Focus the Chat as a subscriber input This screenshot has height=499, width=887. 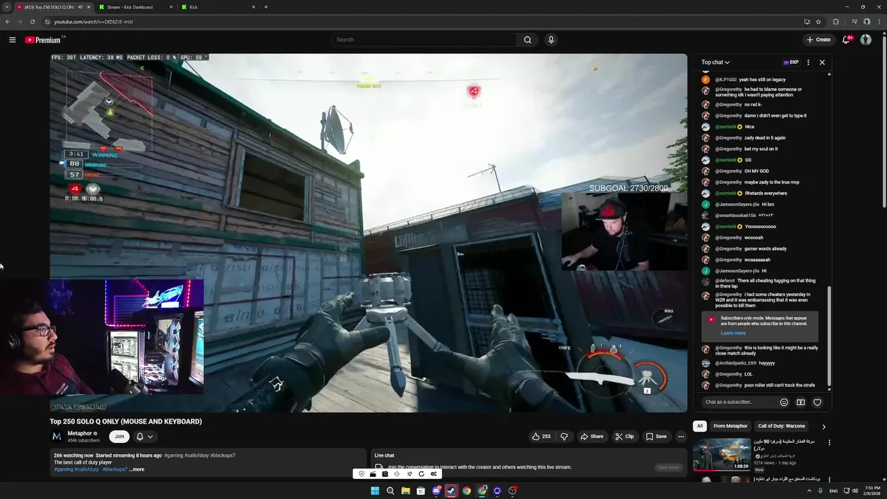point(739,402)
